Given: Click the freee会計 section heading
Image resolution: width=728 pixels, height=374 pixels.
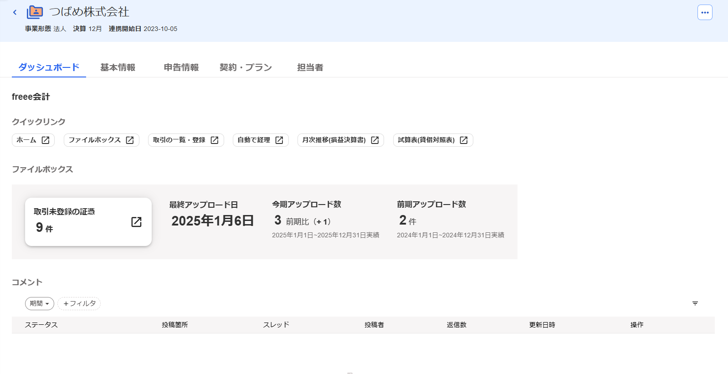Looking at the screenshot, I should pos(31,97).
